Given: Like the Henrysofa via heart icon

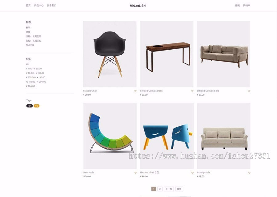Looking at the screenshot, I should coord(135,173).
